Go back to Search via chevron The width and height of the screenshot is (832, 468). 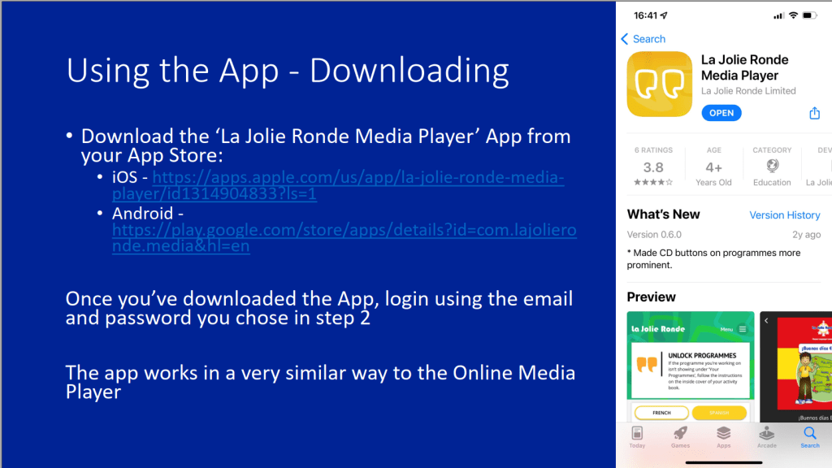(625, 39)
